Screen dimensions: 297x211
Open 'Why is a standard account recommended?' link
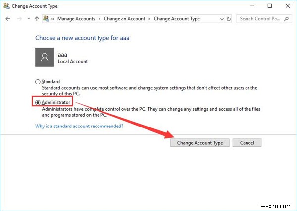(x=79, y=126)
